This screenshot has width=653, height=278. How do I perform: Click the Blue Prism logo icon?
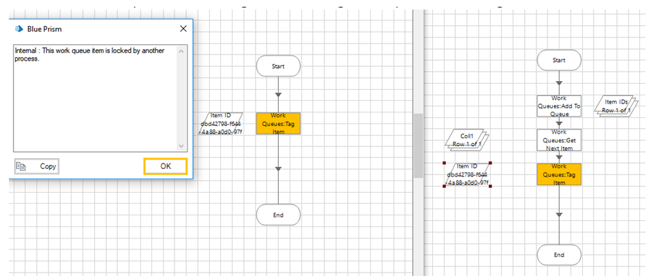[18, 29]
